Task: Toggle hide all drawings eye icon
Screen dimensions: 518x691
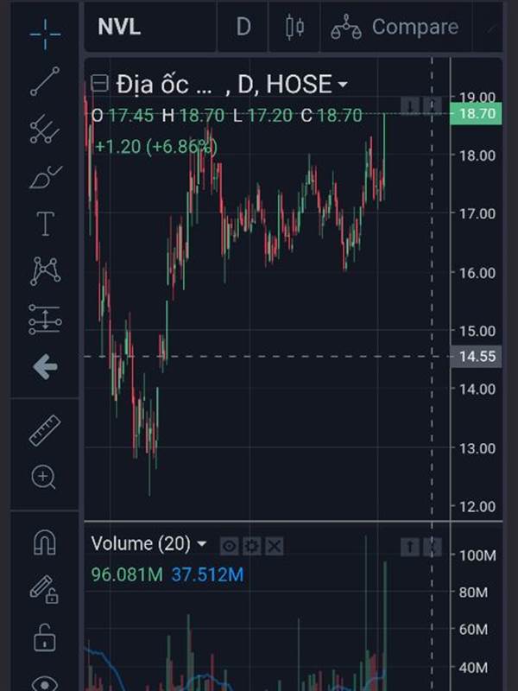Action: (45, 683)
